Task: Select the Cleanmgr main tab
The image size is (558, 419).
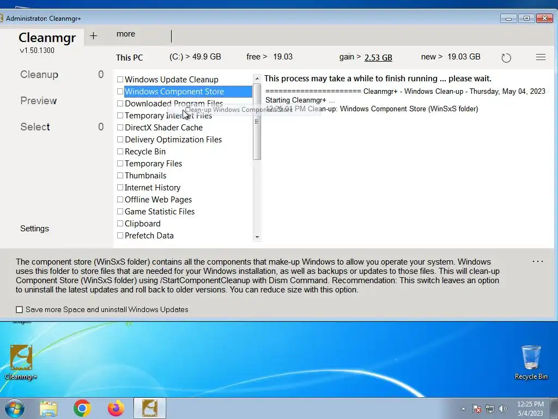Action: pyautogui.click(x=47, y=38)
